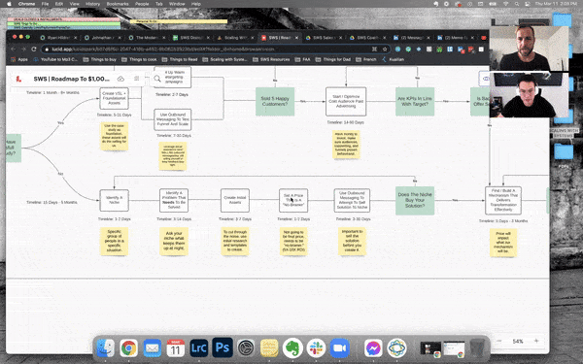
Task: Go back with the browser back arrow
Action: [14, 50]
